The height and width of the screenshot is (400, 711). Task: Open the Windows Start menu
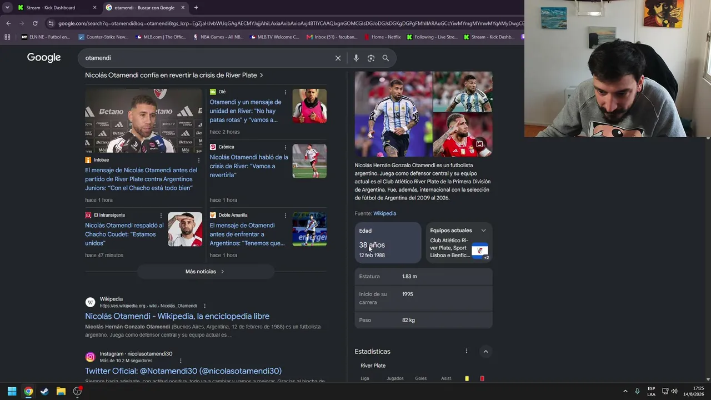click(12, 391)
